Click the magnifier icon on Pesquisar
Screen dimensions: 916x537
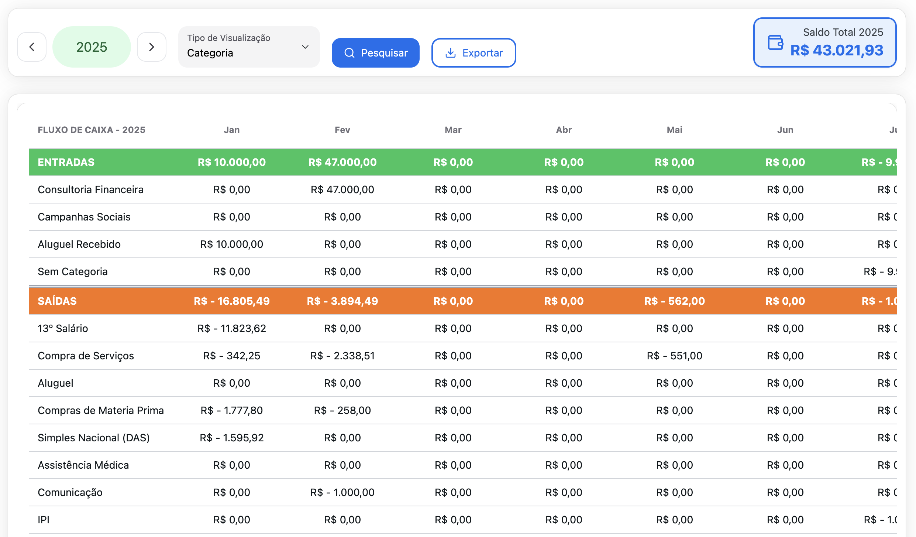tap(349, 53)
